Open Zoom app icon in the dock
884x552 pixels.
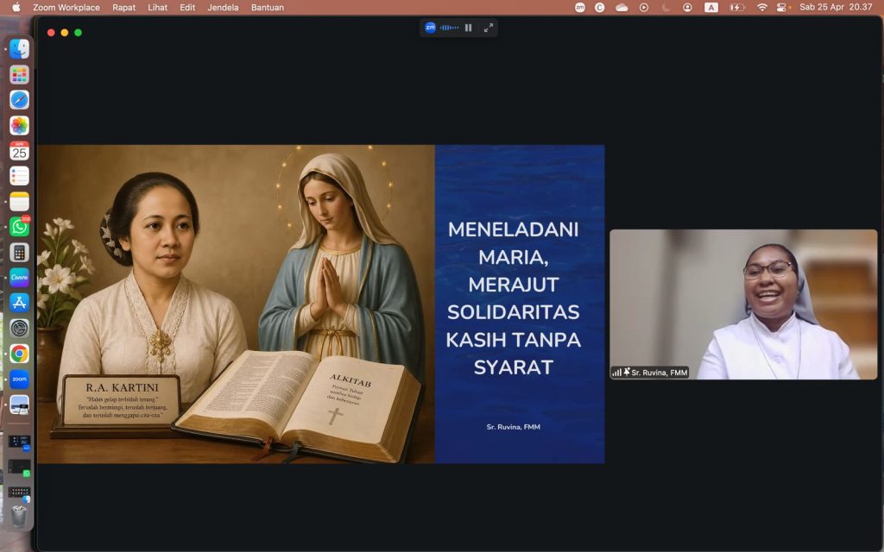pyautogui.click(x=19, y=379)
